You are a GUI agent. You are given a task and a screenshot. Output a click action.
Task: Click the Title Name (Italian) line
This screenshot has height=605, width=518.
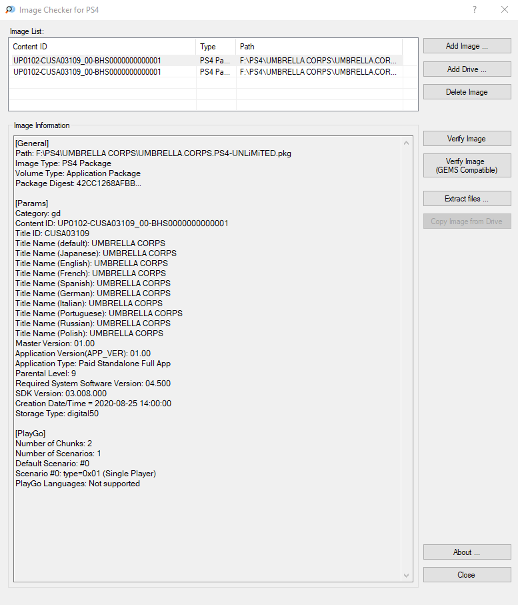[x=89, y=304]
